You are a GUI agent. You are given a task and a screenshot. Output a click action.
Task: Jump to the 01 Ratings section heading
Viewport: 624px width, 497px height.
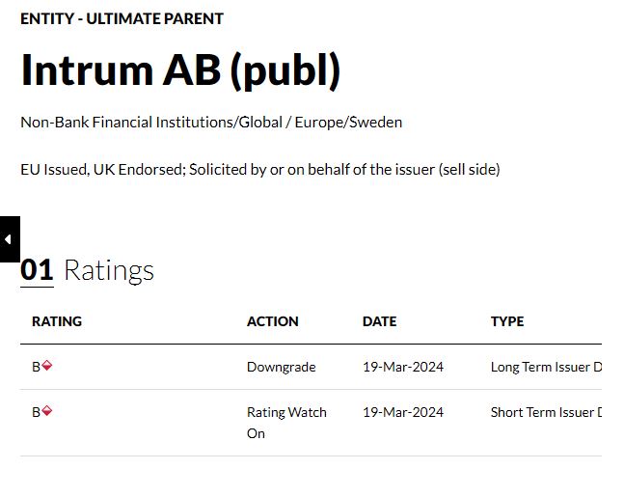(88, 270)
